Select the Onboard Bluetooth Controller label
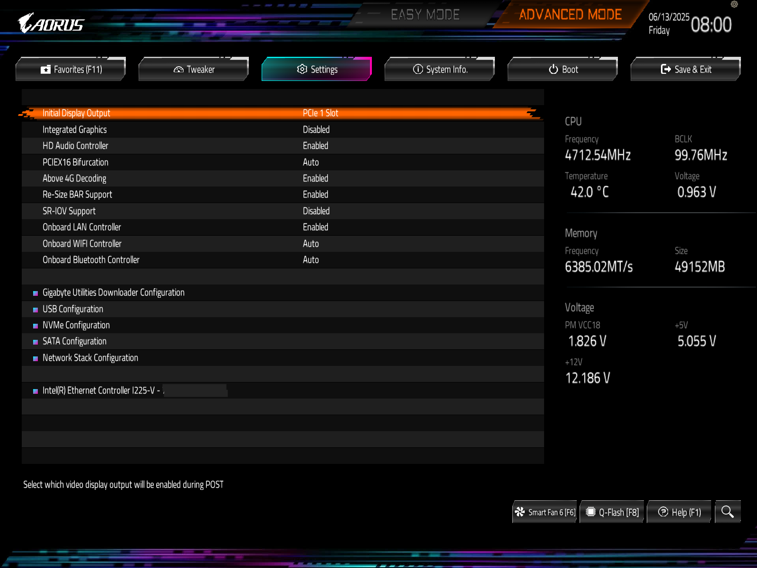Screen dimensions: 757x568 91,260
